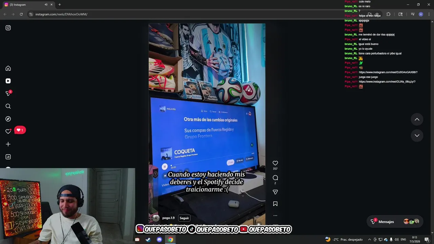Go to Instagram Home feed
The width and height of the screenshot is (434, 244).
pos(8,68)
